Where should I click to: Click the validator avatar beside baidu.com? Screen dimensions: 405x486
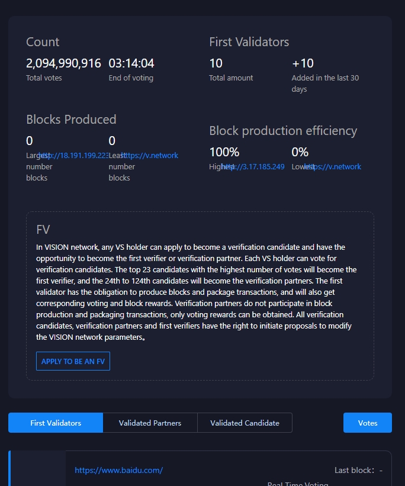pyautogui.click(x=38, y=470)
